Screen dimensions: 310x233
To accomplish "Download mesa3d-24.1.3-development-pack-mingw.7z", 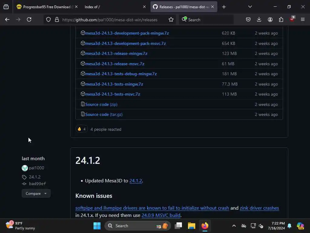I will (127, 33).
